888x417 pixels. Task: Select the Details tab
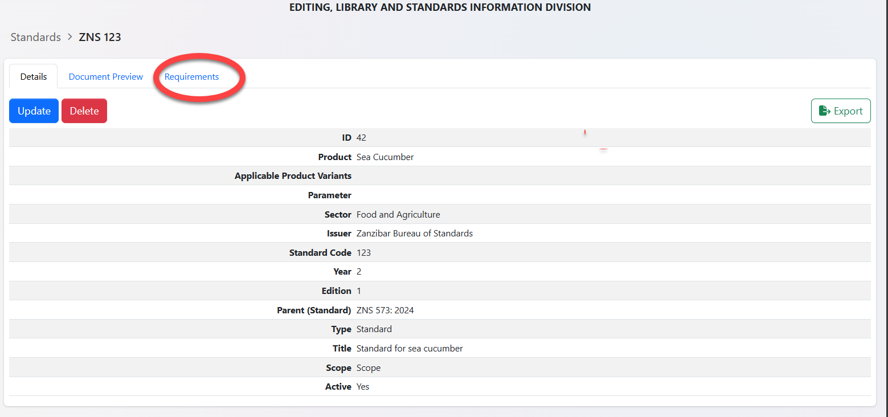pyautogui.click(x=34, y=77)
